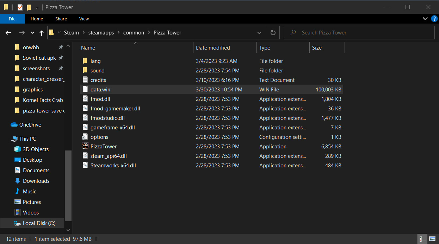This screenshot has width=439, height=244.
Task: Click the Properties icon in title bar
Action: 20,7
